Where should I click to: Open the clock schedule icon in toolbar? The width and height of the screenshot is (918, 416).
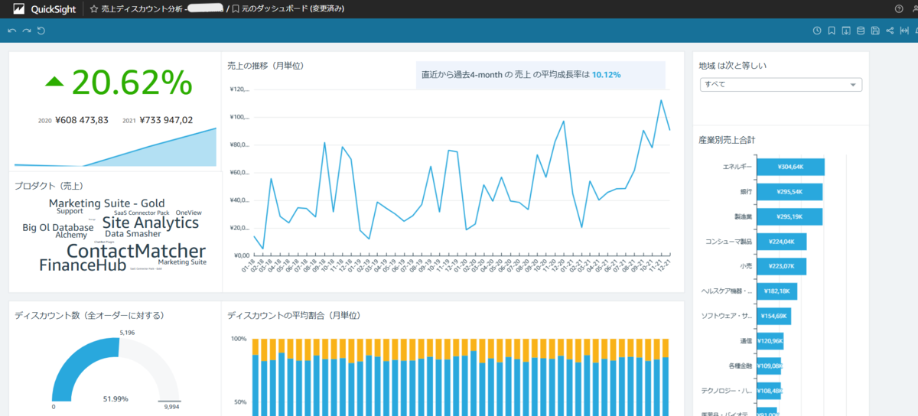(x=817, y=31)
